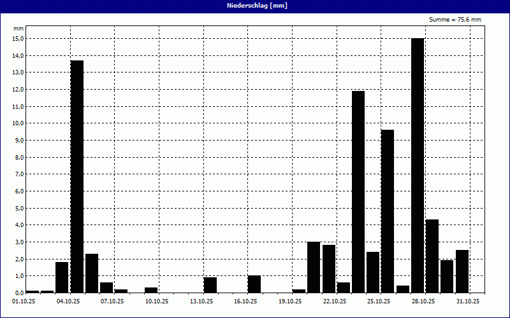Select the 13,7 mm bar on 04.10.25
Image resolution: width=510 pixels, height=318 pixels.
click(77, 177)
